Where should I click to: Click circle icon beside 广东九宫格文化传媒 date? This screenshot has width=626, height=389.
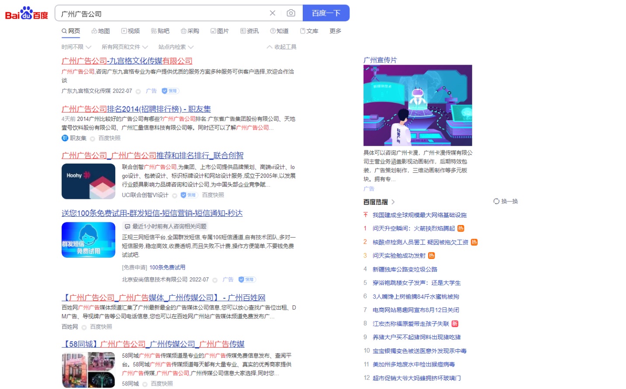point(138,92)
